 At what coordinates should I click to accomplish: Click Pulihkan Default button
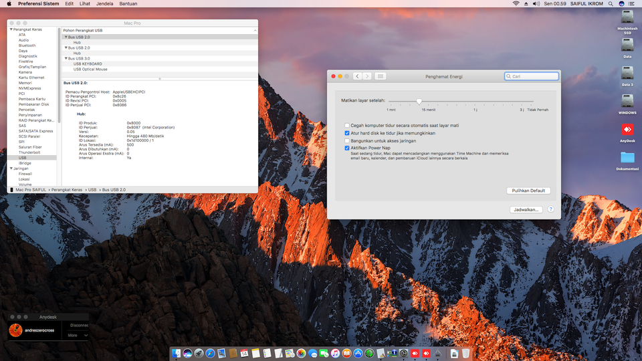coord(528,191)
